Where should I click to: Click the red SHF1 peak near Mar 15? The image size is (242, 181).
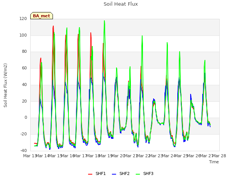coord(53,26)
